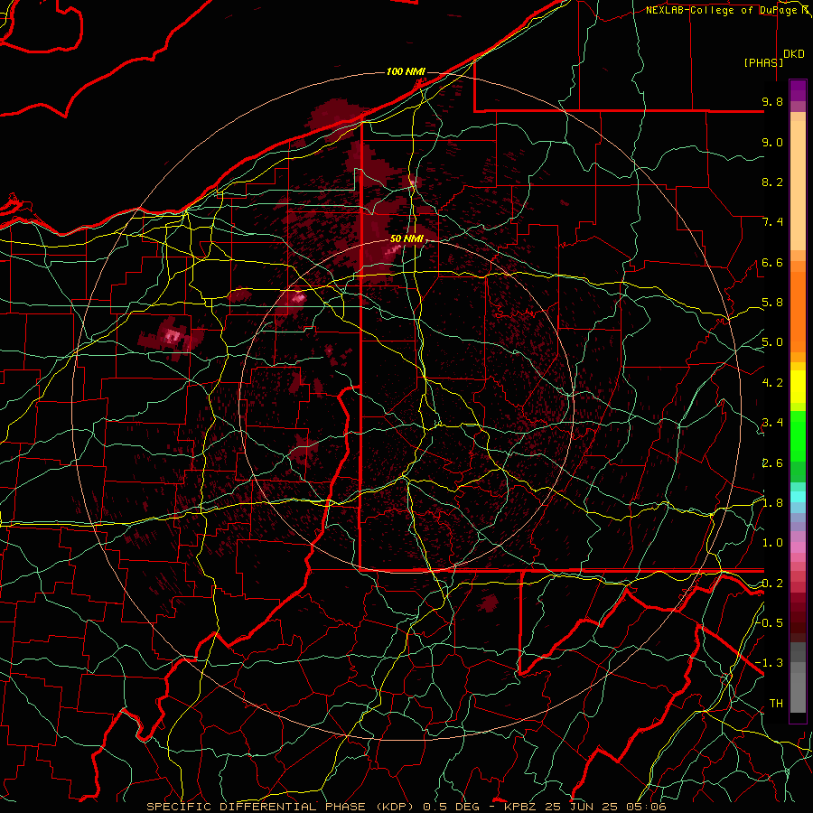
Task: Click the TH label at the bottom of the legend
Action: pos(776,704)
